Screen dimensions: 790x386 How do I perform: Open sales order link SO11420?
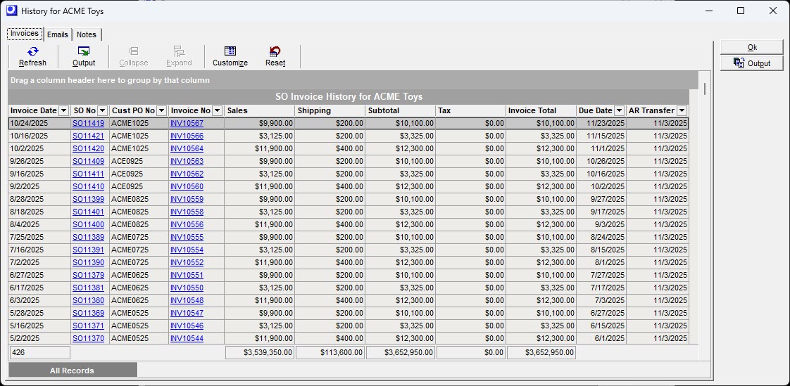point(88,148)
